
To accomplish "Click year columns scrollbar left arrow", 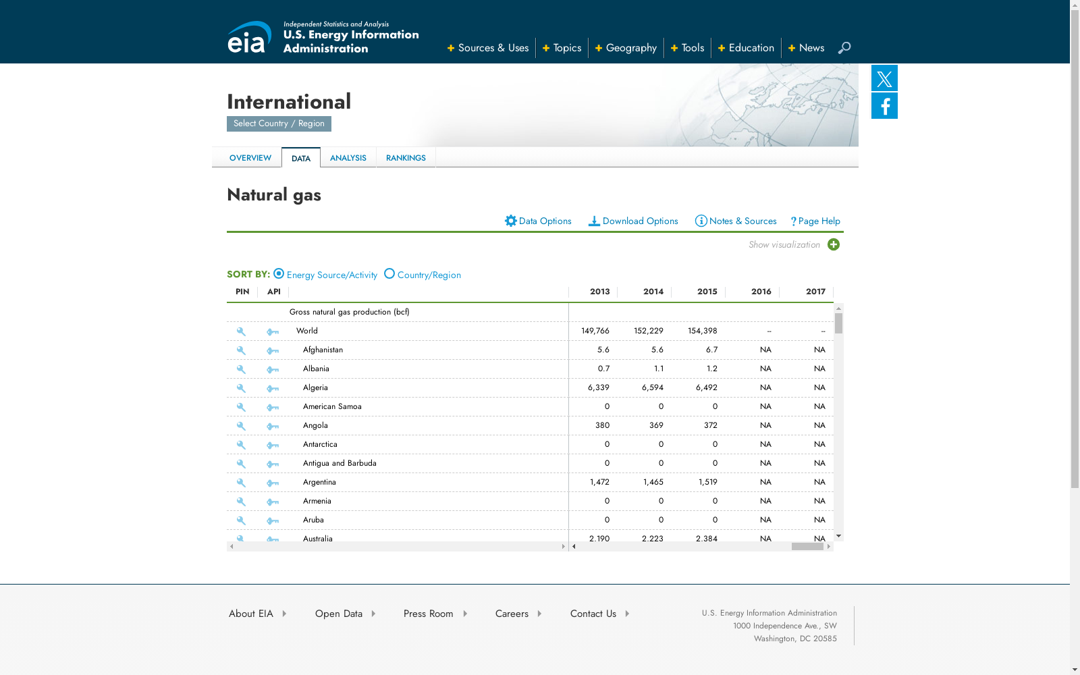I will coord(574,547).
